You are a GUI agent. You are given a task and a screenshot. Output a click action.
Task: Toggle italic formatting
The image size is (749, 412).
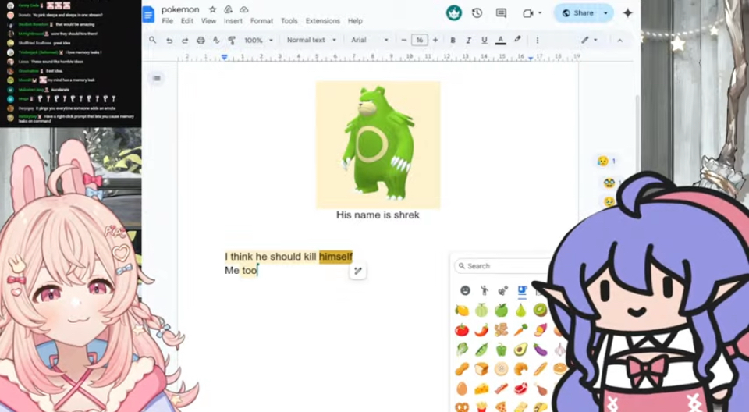469,40
